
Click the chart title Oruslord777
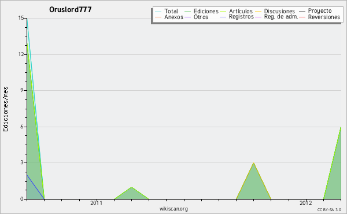(x=71, y=9)
